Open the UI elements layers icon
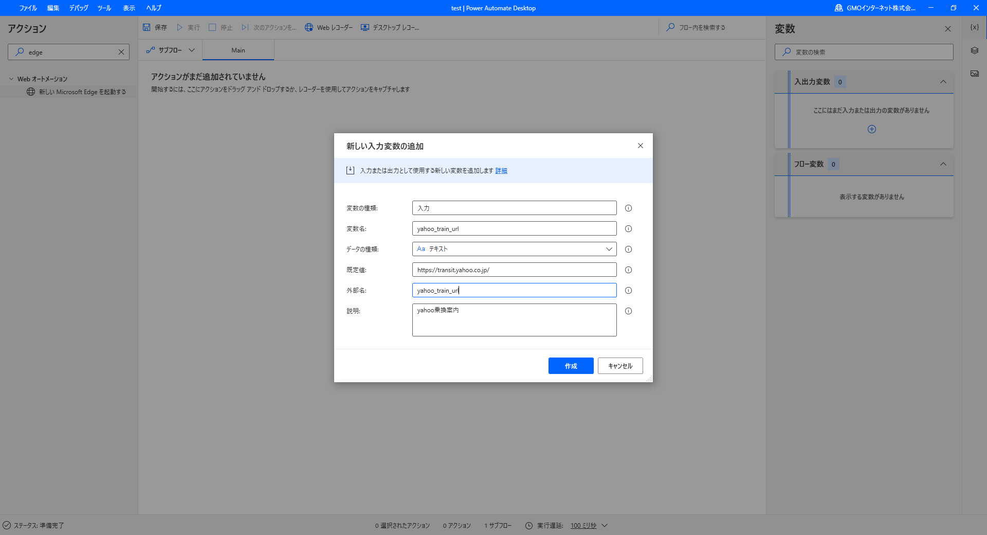Image resolution: width=987 pixels, height=535 pixels. pos(975,50)
